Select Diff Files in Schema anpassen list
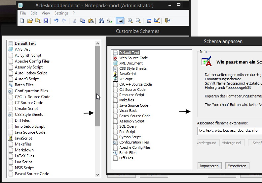Image resolution: width=262 pixels, height=183 pixels. point(126,158)
